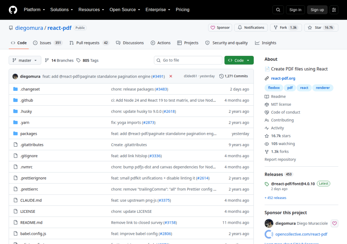Screen dimensions: 347x244
Task: Open pull request #3491 link in commit message
Action: [x=158, y=76]
